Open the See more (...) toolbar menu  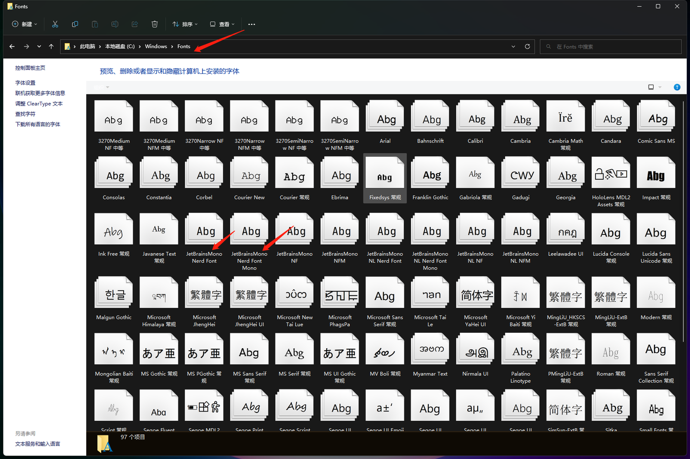[x=252, y=24]
